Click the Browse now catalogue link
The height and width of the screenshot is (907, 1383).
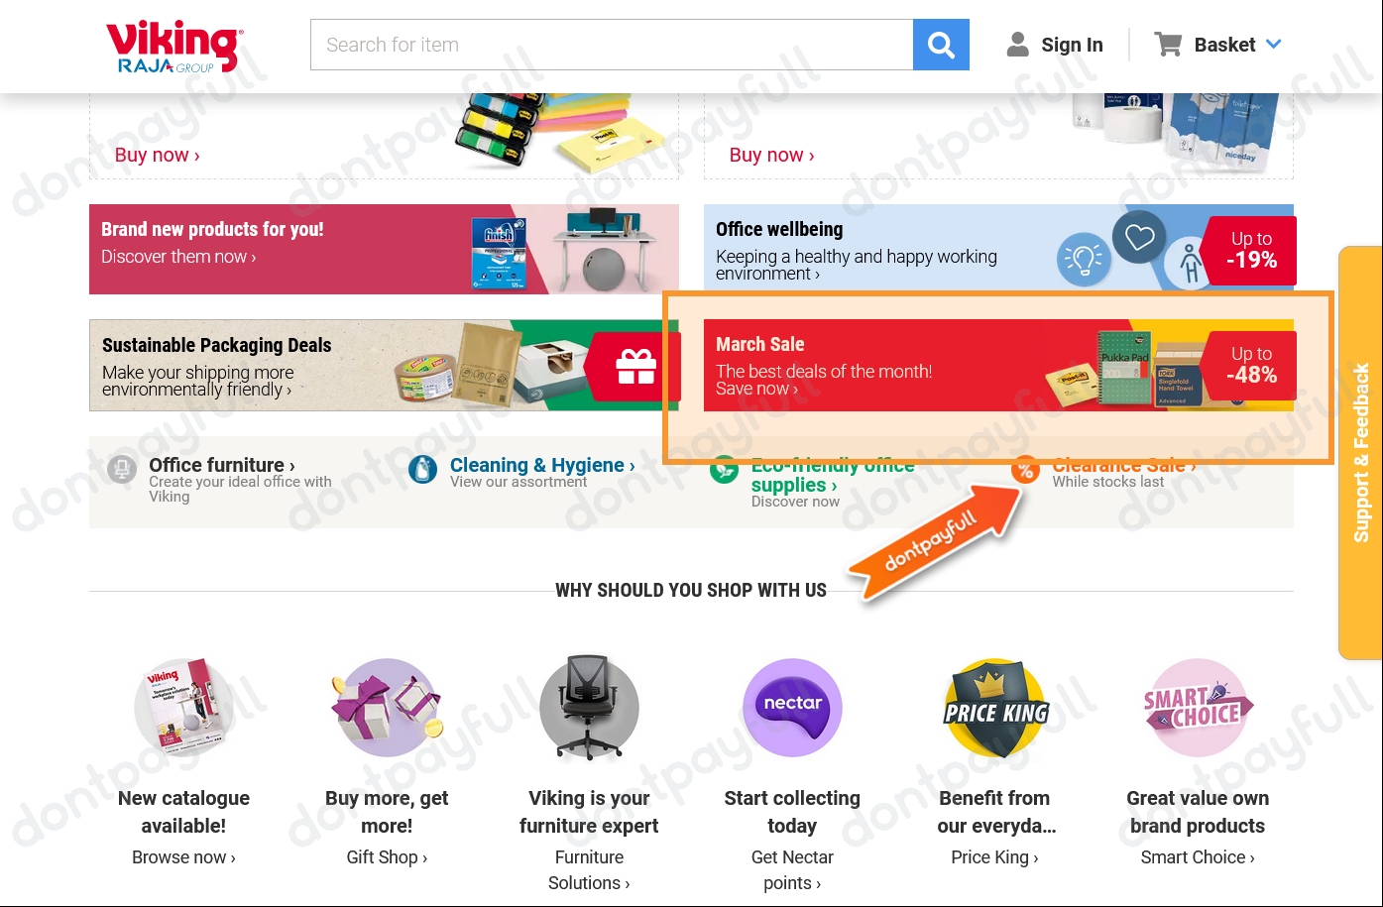click(183, 857)
